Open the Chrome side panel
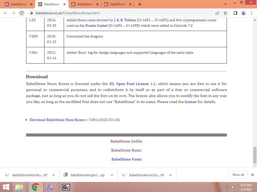 [235, 13]
